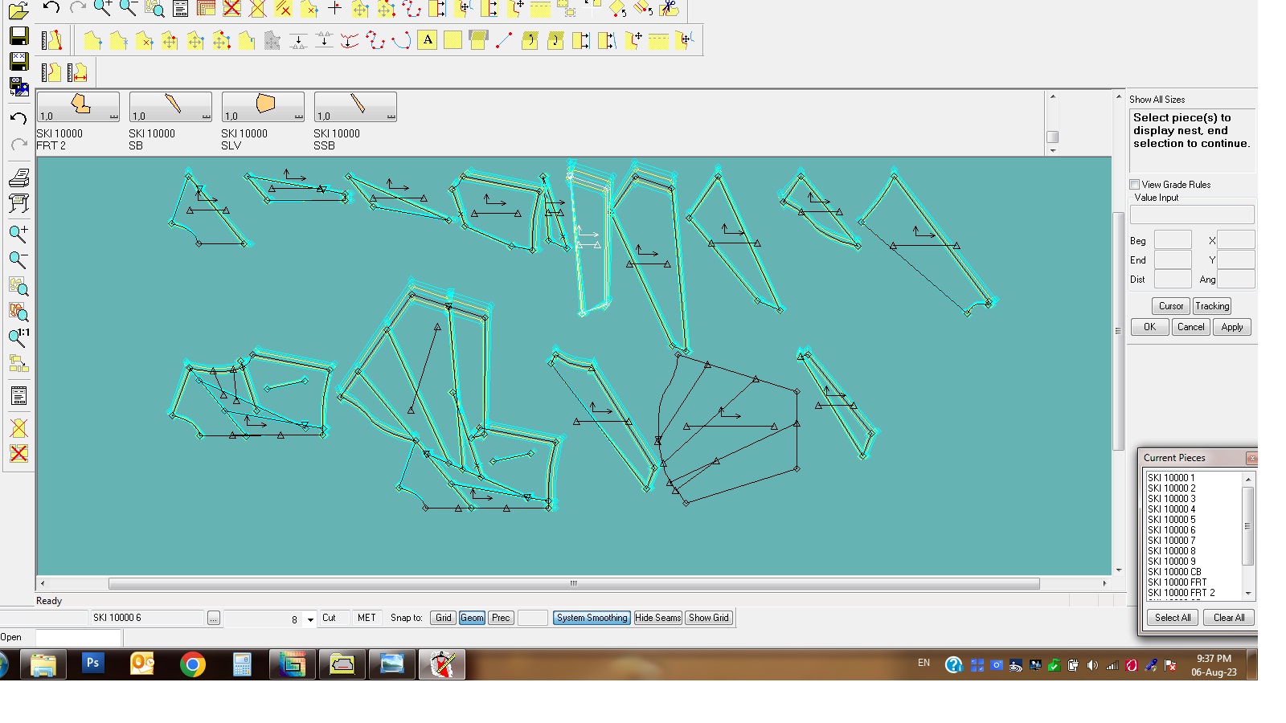
Task: Select SKI 10000 5 in Current Pieces list
Action: pos(1171,520)
